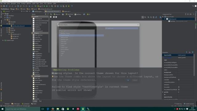Open Task View on the taskbar
This screenshot has height=111, width=197.
[43, 109]
